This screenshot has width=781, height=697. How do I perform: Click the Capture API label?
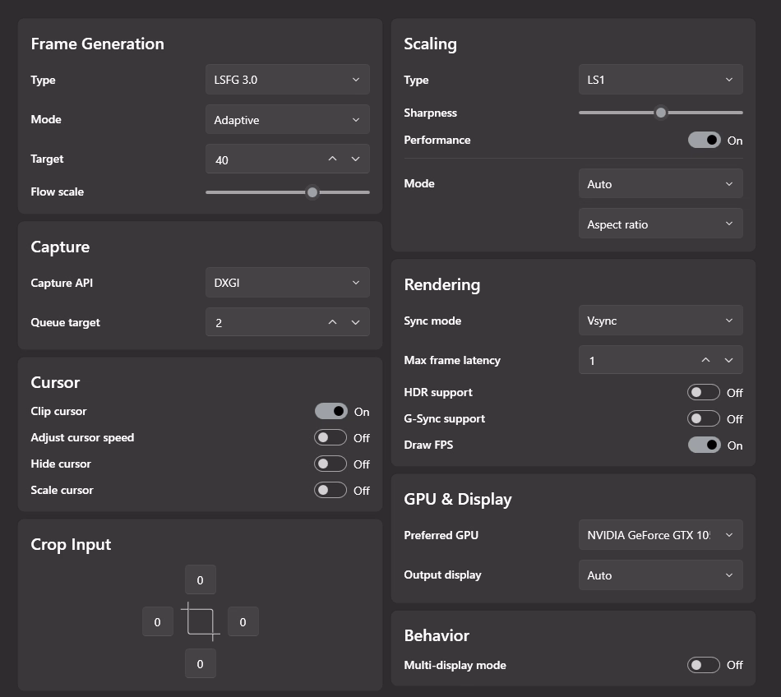point(62,283)
